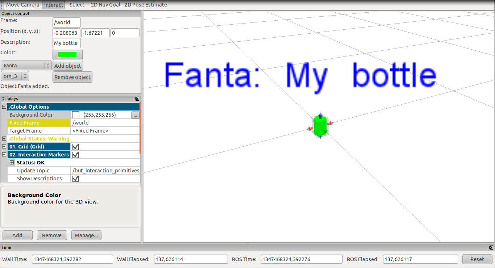Activate the Move Camera tool
Image resolution: width=495 pixels, height=268 pixels.
[22, 5]
